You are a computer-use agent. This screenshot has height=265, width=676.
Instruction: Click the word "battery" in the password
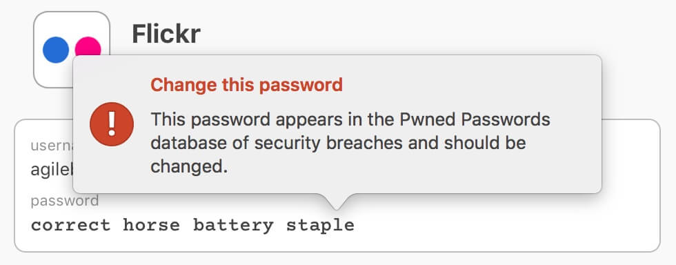[233, 226]
